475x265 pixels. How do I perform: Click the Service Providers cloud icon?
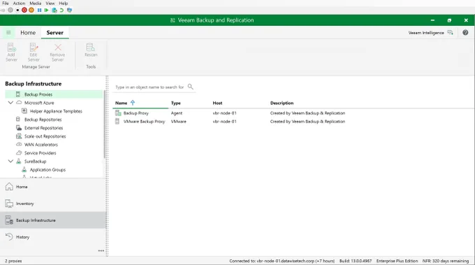click(x=19, y=153)
